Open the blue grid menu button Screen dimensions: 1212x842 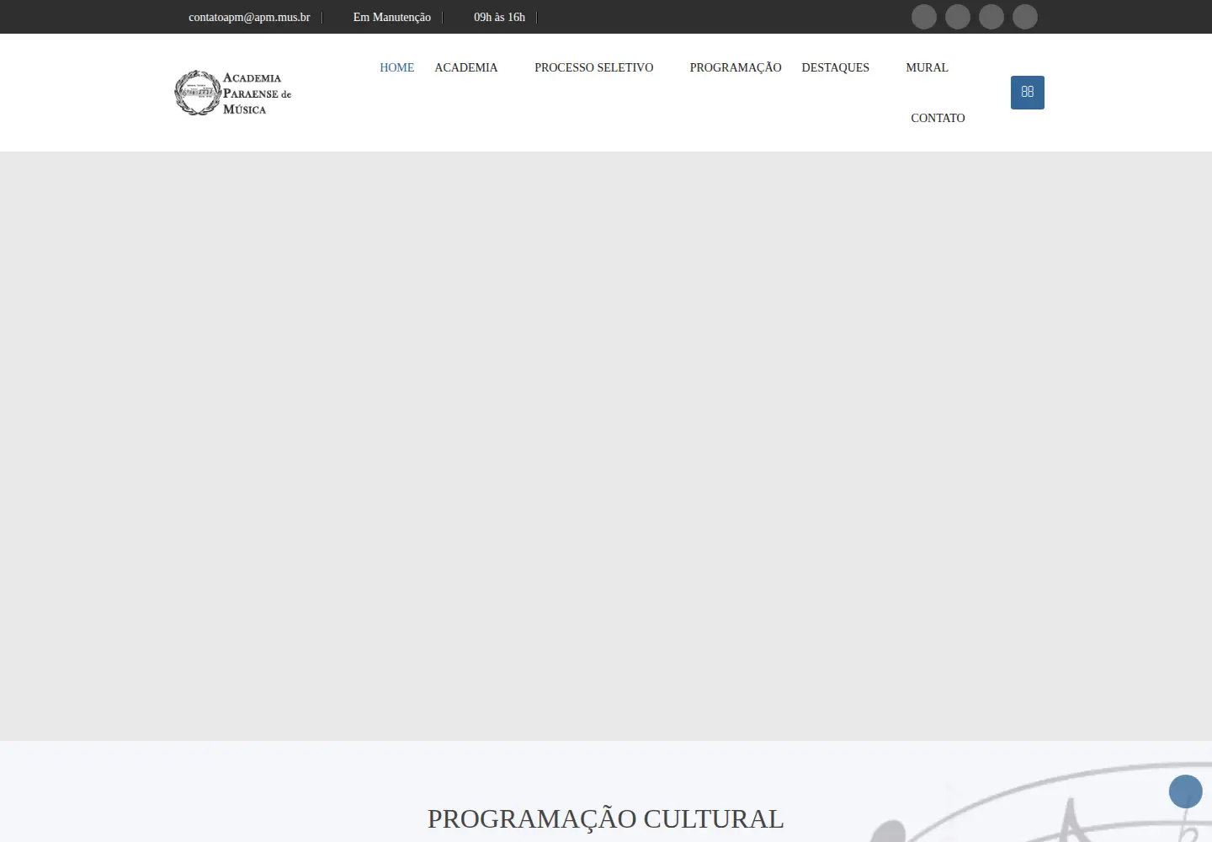[x=1027, y=93]
